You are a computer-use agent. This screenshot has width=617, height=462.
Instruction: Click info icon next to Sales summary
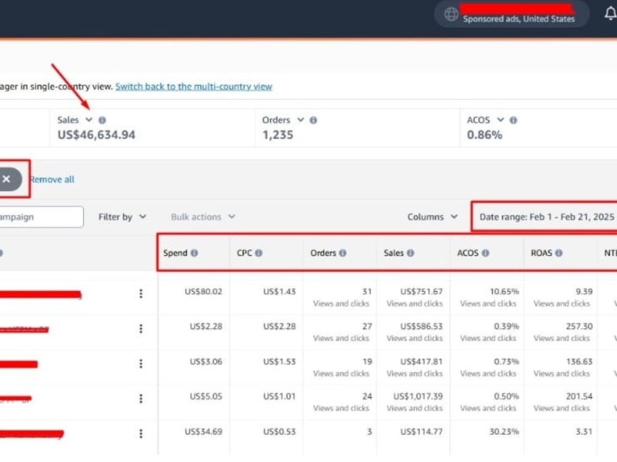coord(102,120)
